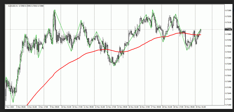Click the 11 Nov 09:00 time label
This screenshot has width=234, height=112.
pyautogui.click(x=89, y=107)
